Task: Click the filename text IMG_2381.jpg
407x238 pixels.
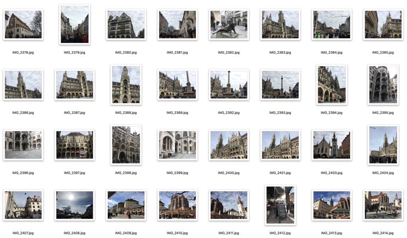Action: (177, 52)
